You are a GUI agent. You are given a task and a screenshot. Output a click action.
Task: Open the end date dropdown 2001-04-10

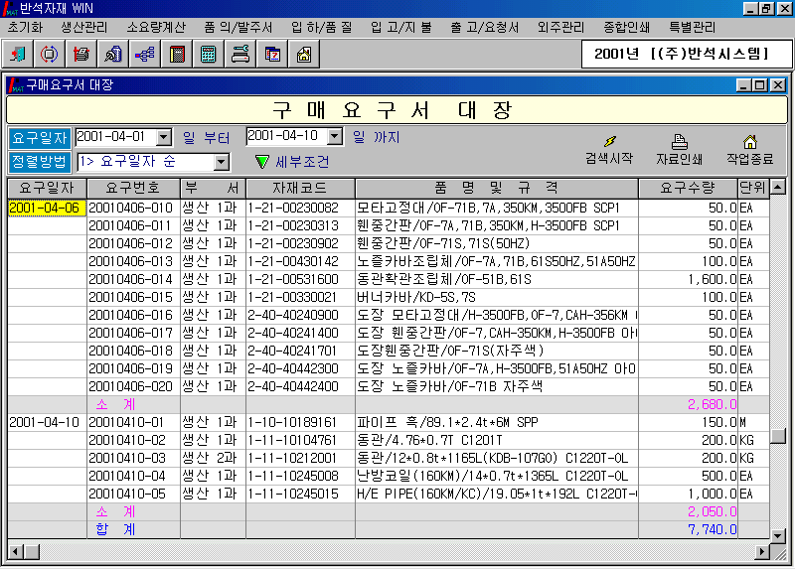point(335,137)
